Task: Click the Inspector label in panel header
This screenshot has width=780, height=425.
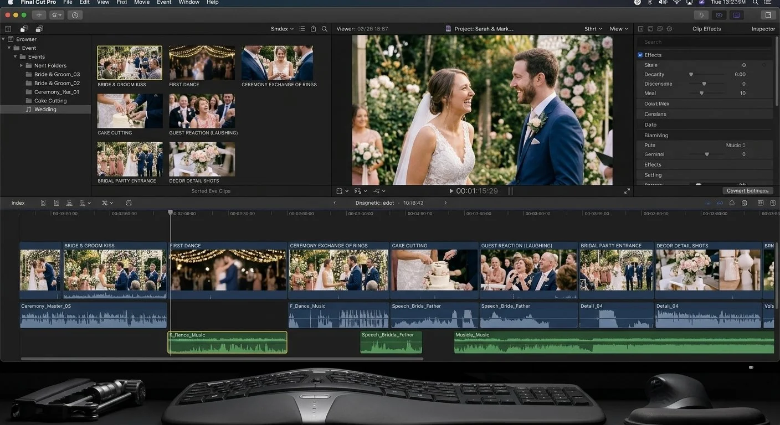Action: (763, 29)
